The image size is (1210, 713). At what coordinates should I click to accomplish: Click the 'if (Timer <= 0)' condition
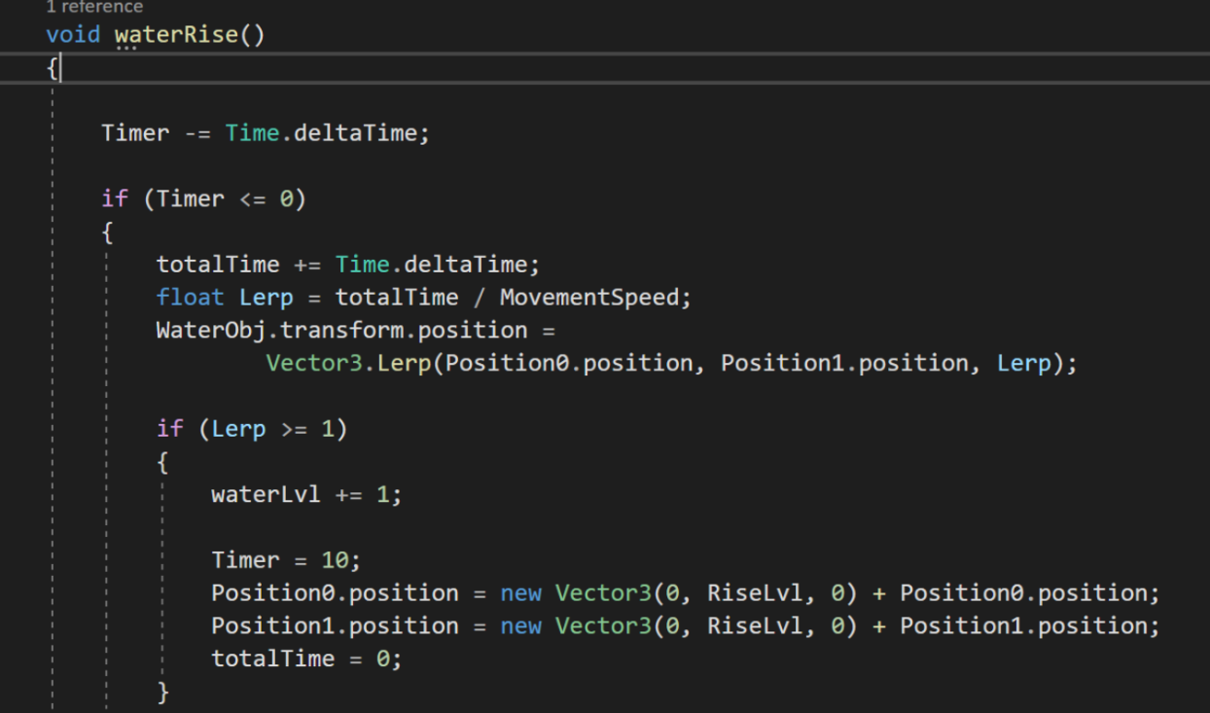(224, 199)
